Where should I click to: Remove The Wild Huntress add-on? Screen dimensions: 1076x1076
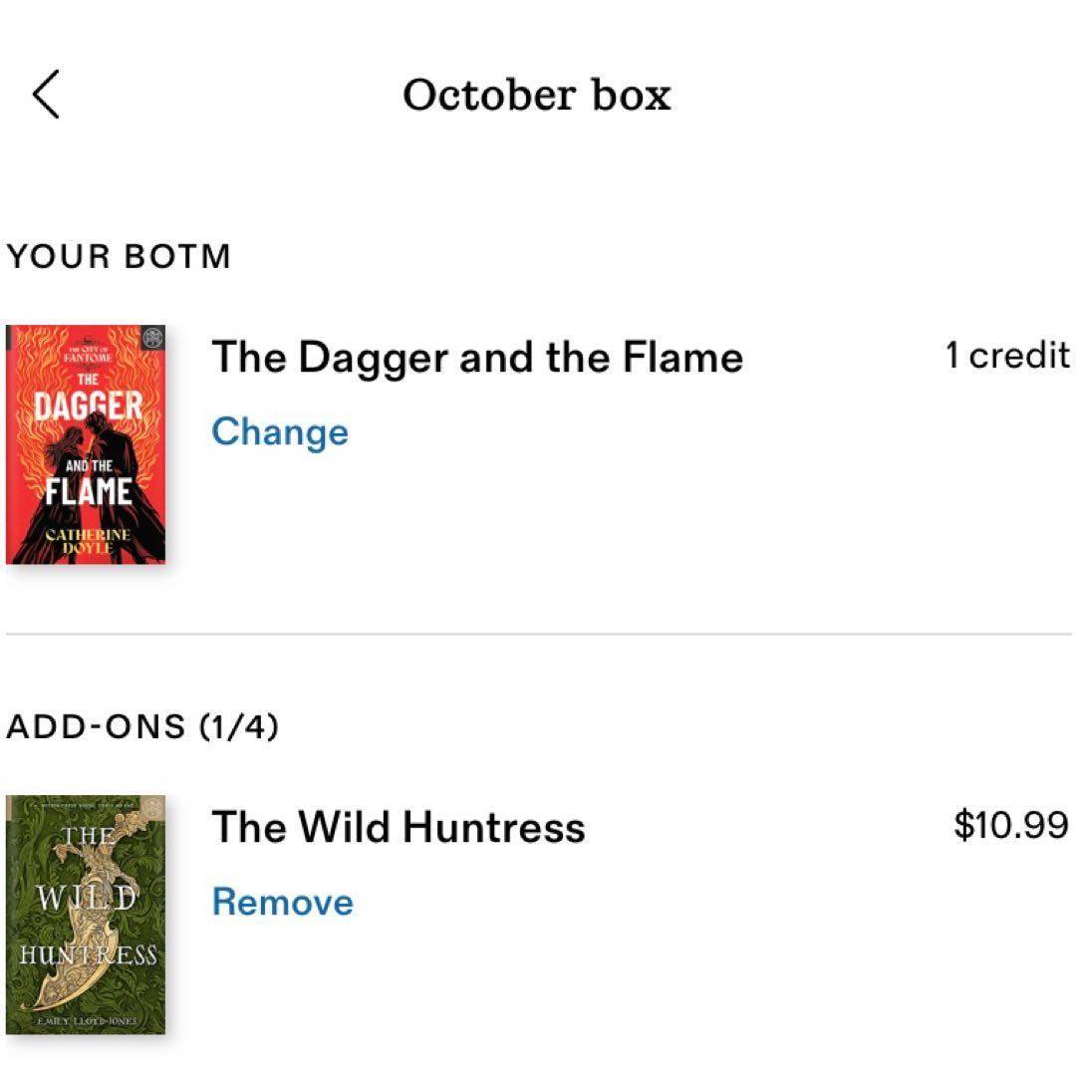point(283,902)
